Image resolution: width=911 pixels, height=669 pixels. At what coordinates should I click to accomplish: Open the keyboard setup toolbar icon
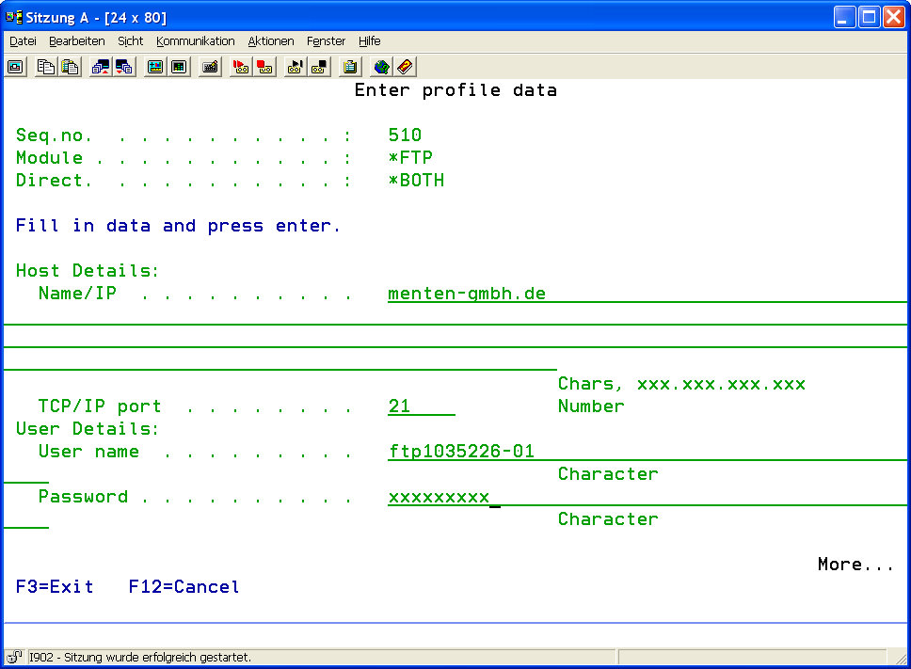[x=210, y=67]
